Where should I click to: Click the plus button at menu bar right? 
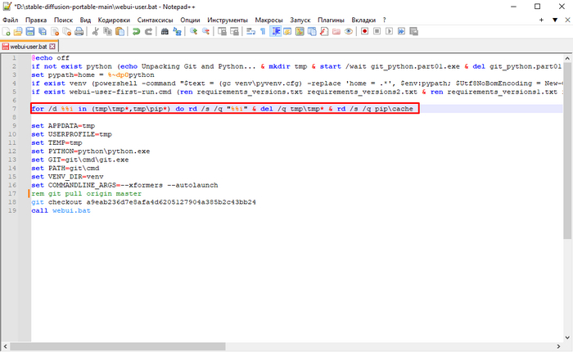point(539,17)
